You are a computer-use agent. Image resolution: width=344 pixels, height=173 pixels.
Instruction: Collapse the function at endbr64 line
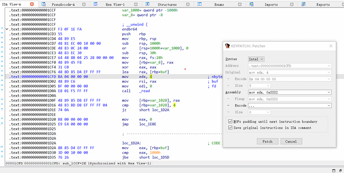[x=7, y=29]
